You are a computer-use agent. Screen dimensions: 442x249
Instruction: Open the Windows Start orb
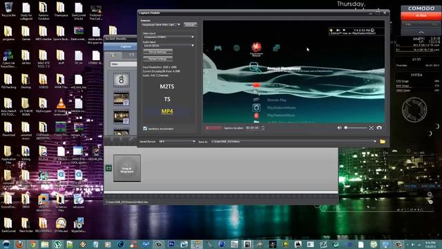coord(6,244)
